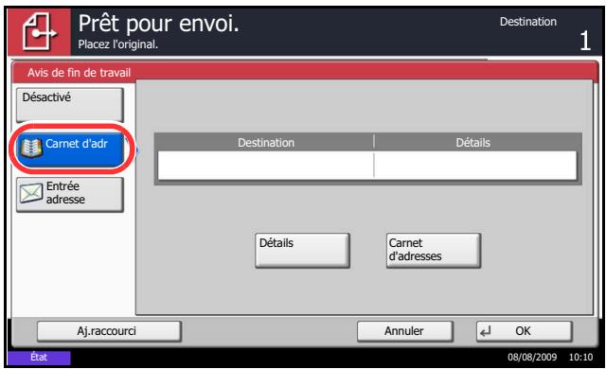Click the Détails column header
The height and width of the screenshot is (369, 606).
pyautogui.click(x=473, y=143)
